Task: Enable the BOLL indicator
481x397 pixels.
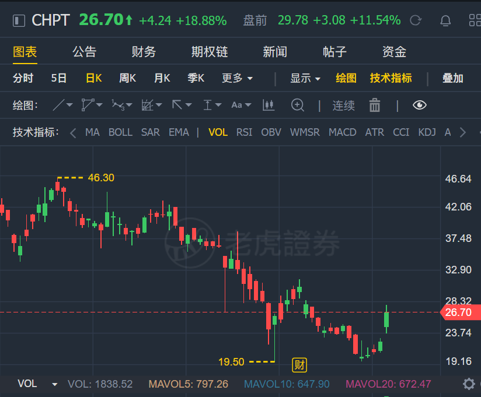Action: [x=121, y=132]
